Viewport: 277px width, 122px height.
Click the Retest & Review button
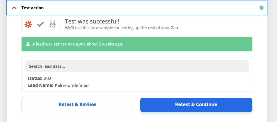[x=77, y=105]
